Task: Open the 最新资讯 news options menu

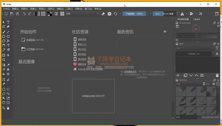Action: coord(165,32)
